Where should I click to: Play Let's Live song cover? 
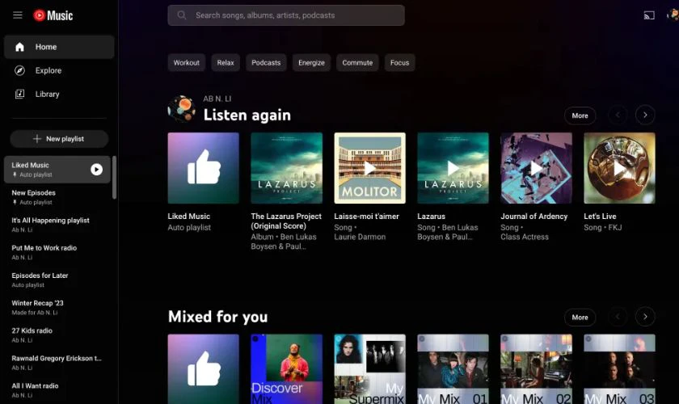click(619, 168)
